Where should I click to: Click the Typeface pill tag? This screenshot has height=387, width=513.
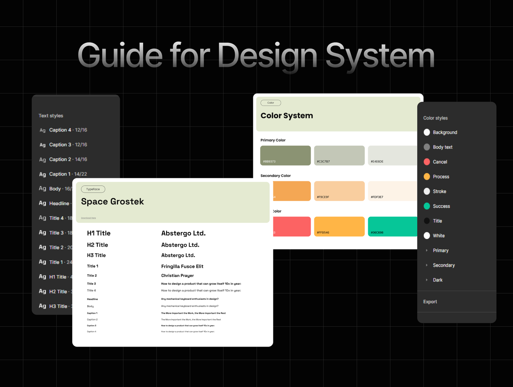[93, 189]
